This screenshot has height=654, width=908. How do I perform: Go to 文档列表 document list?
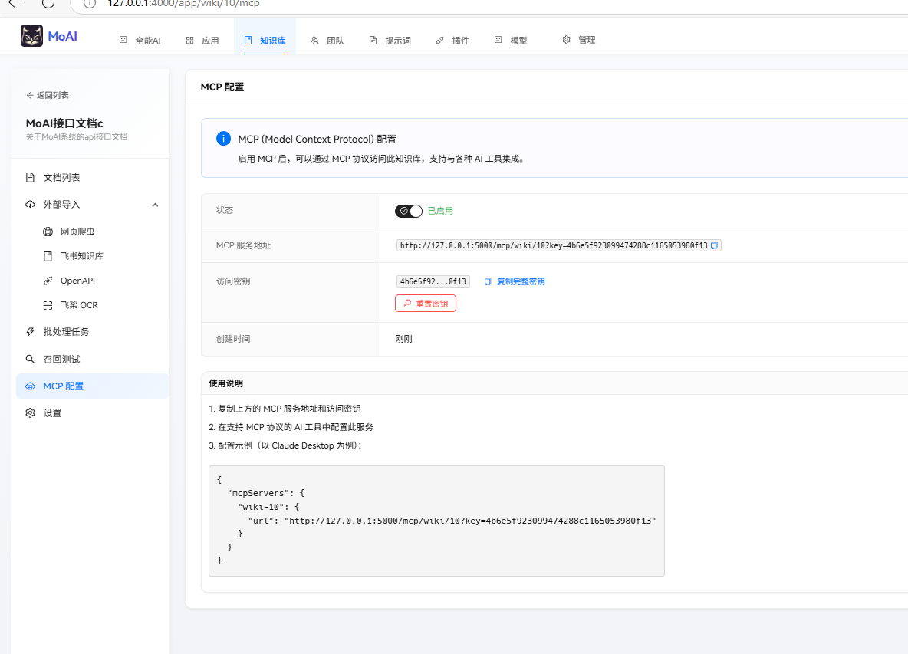pyautogui.click(x=61, y=178)
